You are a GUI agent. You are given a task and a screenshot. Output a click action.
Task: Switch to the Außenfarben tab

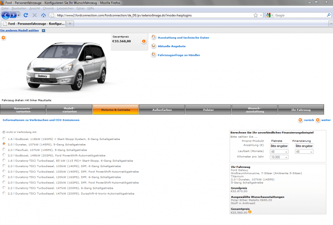pyautogui.click(x=162, y=110)
